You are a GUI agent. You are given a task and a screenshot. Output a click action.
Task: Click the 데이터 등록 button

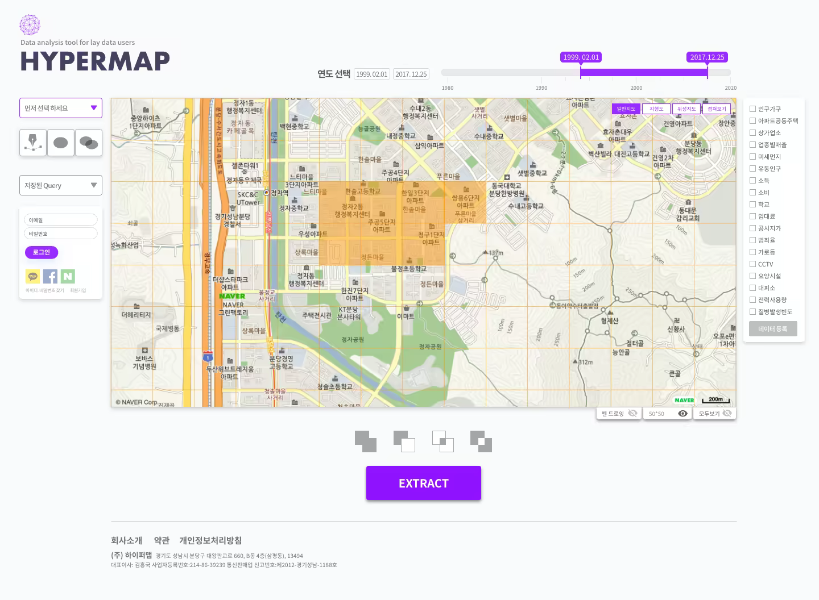[x=773, y=328]
